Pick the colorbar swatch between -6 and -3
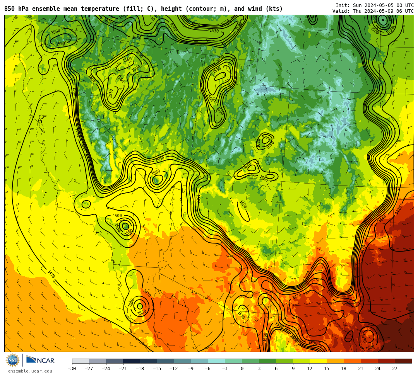418x376 pixels. coord(216,361)
